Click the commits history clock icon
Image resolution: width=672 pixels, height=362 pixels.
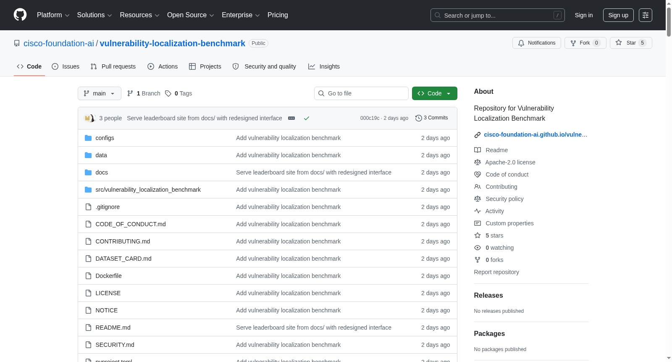418,118
